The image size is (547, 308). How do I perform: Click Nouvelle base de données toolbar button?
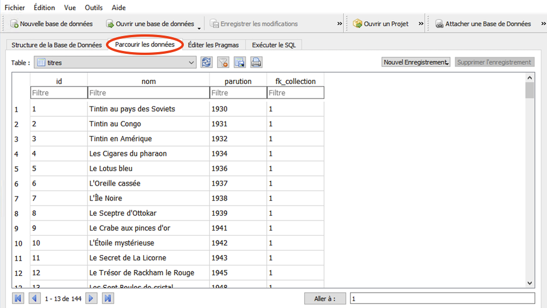point(51,24)
